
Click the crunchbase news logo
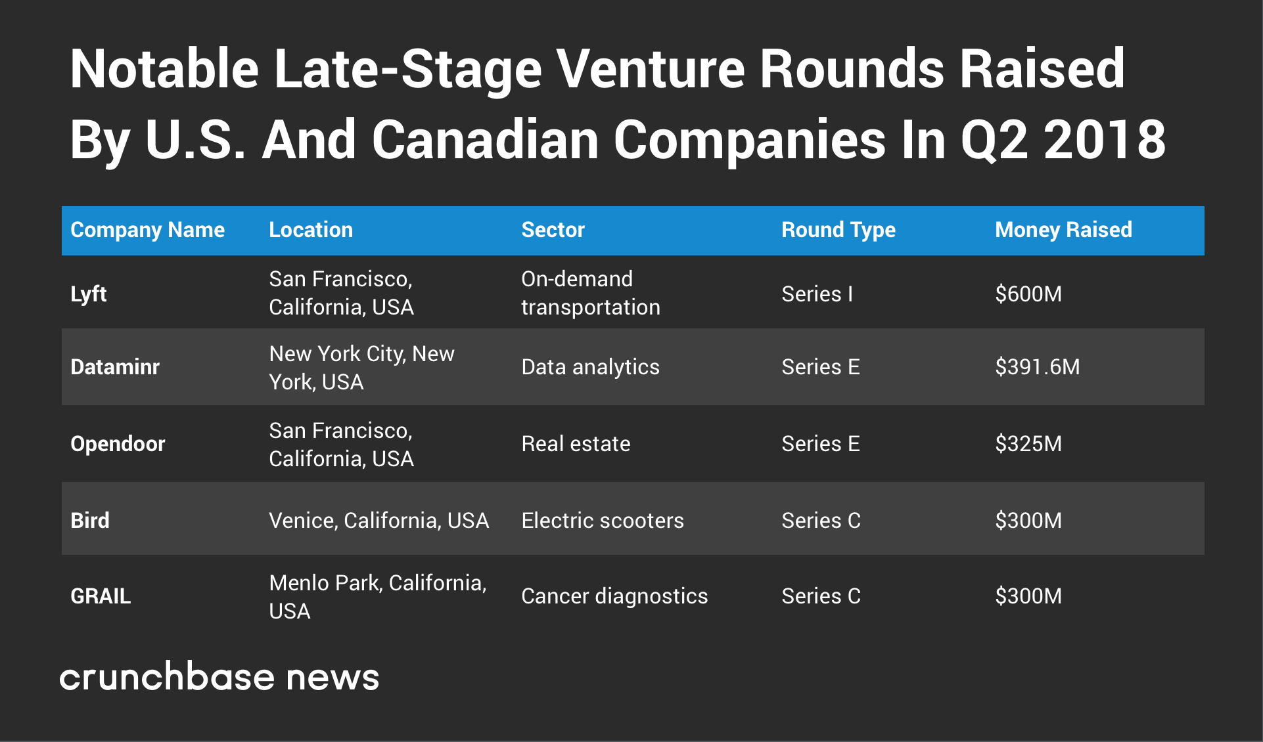[219, 677]
